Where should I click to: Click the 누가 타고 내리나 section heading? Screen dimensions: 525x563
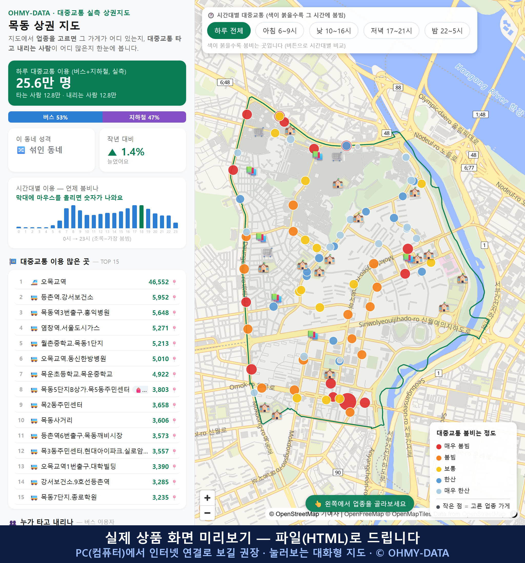[x=47, y=522]
